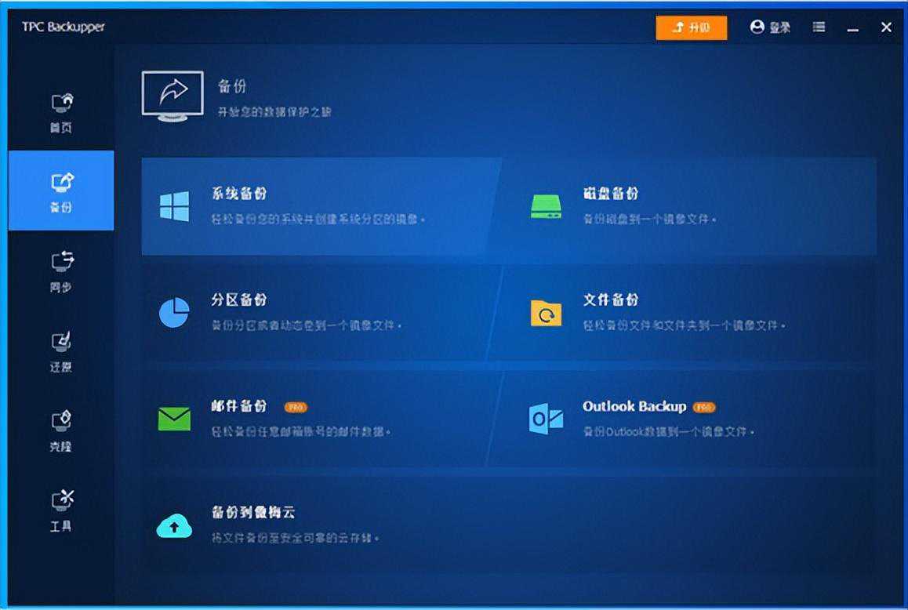Click the Outlook Backup icon
The image size is (908, 610).
(x=546, y=419)
